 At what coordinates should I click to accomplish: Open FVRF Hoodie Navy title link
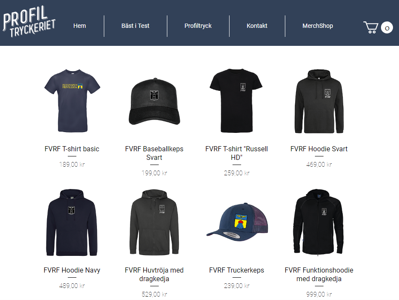(x=72, y=270)
